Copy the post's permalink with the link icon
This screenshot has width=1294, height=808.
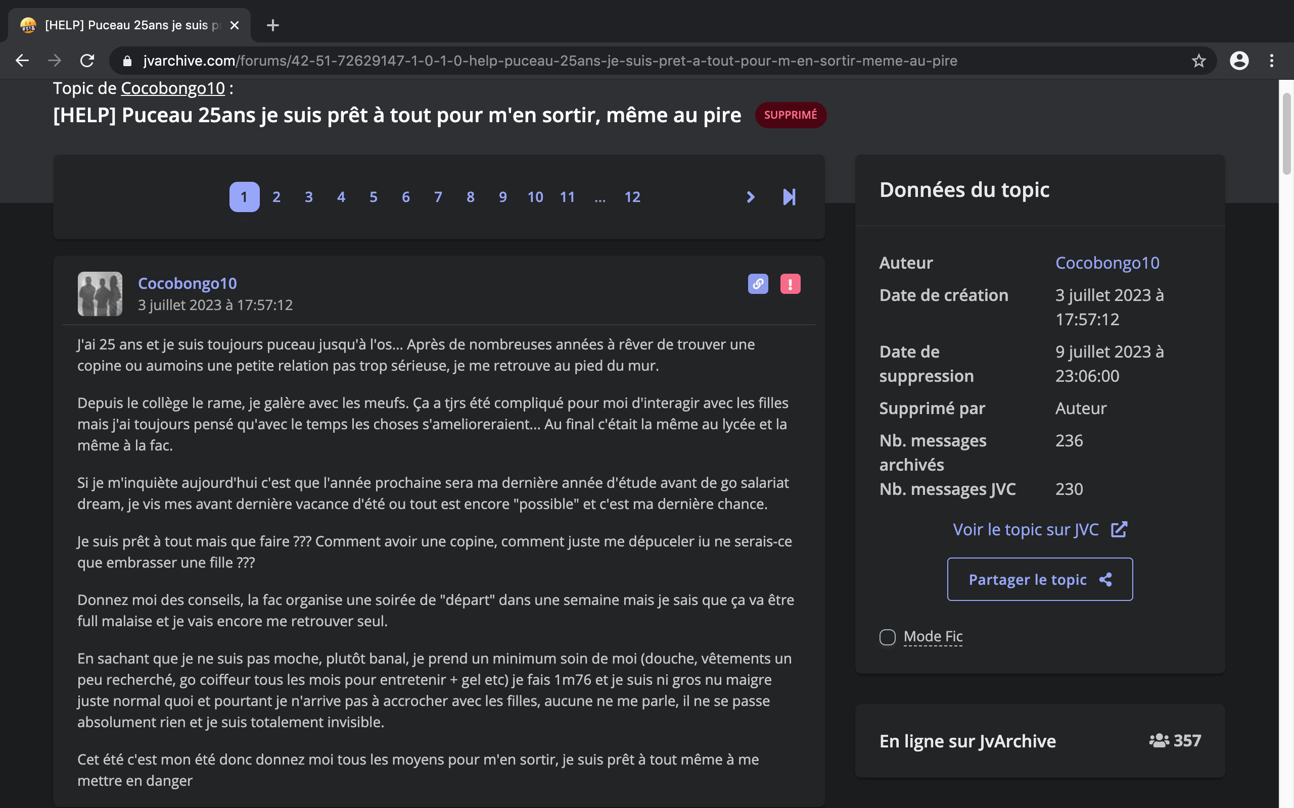(x=758, y=284)
